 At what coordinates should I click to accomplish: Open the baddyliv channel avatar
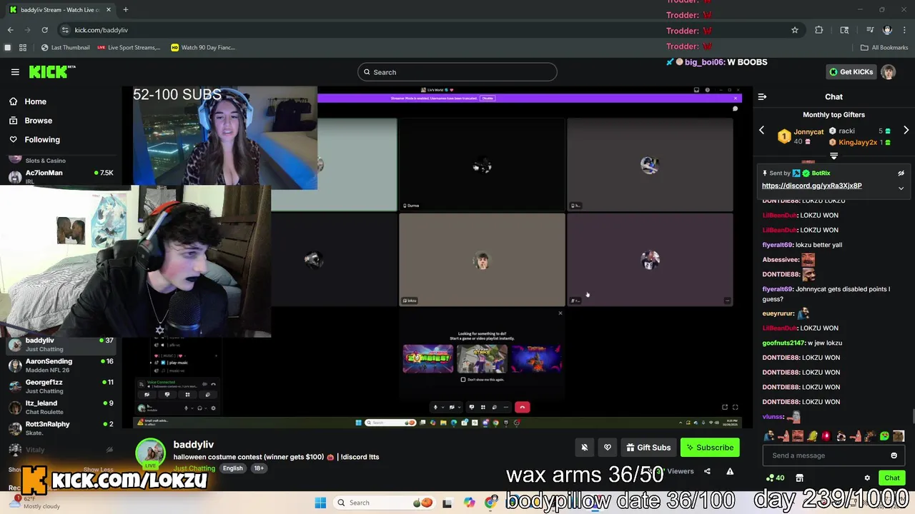click(150, 454)
